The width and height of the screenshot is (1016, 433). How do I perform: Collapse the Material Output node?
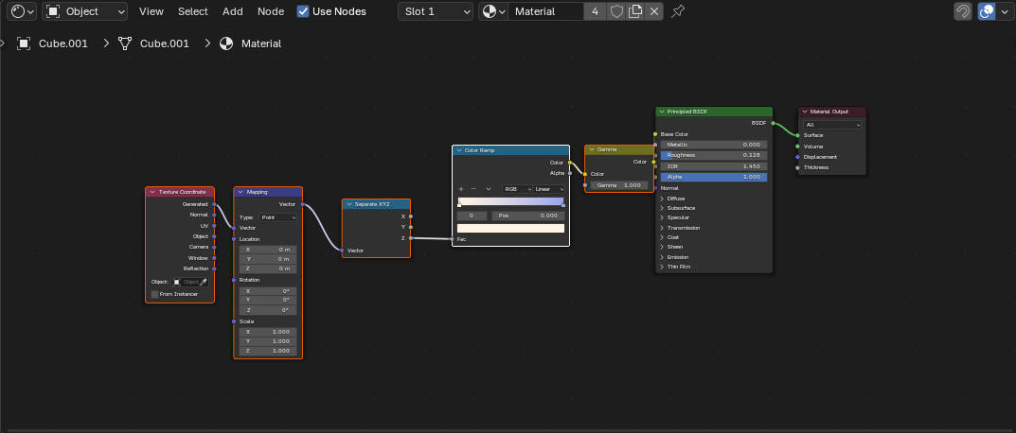click(804, 112)
